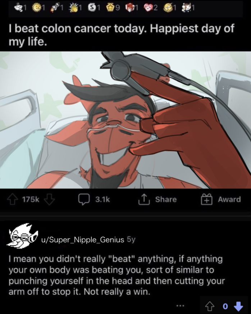Viewport: 251px width, 314px height.
Task: Select the heart award with count 2
Action: point(148,8)
